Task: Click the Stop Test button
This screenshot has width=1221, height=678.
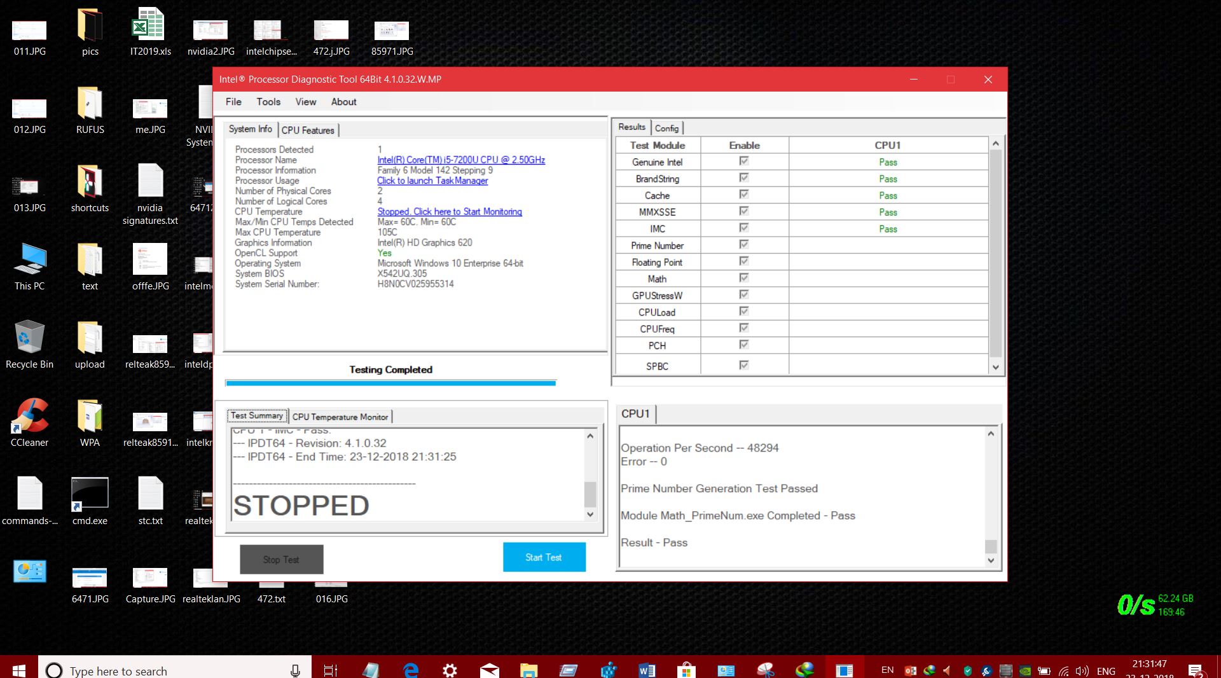Action: pos(281,560)
